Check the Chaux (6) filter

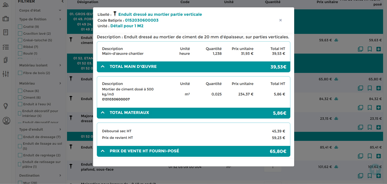coord(20,91)
